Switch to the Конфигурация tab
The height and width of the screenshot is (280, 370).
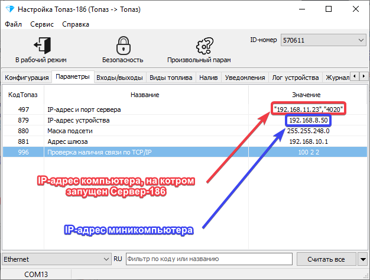click(x=27, y=78)
